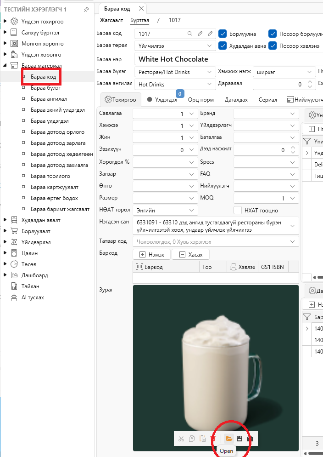Click the Санхүү бүртгэл ledger icon

click(14, 32)
